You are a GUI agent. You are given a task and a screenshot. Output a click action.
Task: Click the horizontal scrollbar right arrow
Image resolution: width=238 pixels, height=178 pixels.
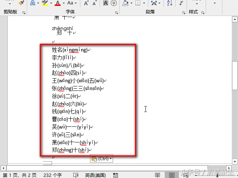click(x=229, y=168)
